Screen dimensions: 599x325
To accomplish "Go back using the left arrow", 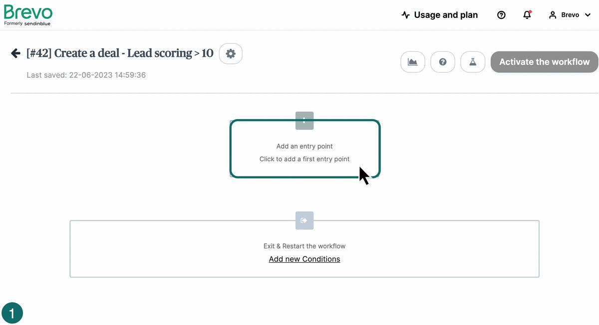I will click(x=15, y=53).
